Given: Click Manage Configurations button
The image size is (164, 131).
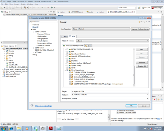Looking at the screenshot, I should [140, 29].
